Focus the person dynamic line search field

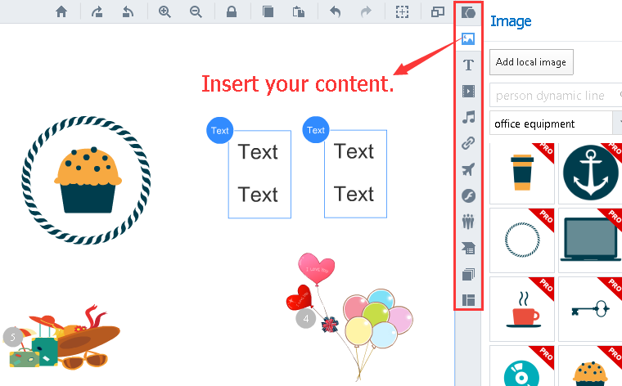point(556,96)
